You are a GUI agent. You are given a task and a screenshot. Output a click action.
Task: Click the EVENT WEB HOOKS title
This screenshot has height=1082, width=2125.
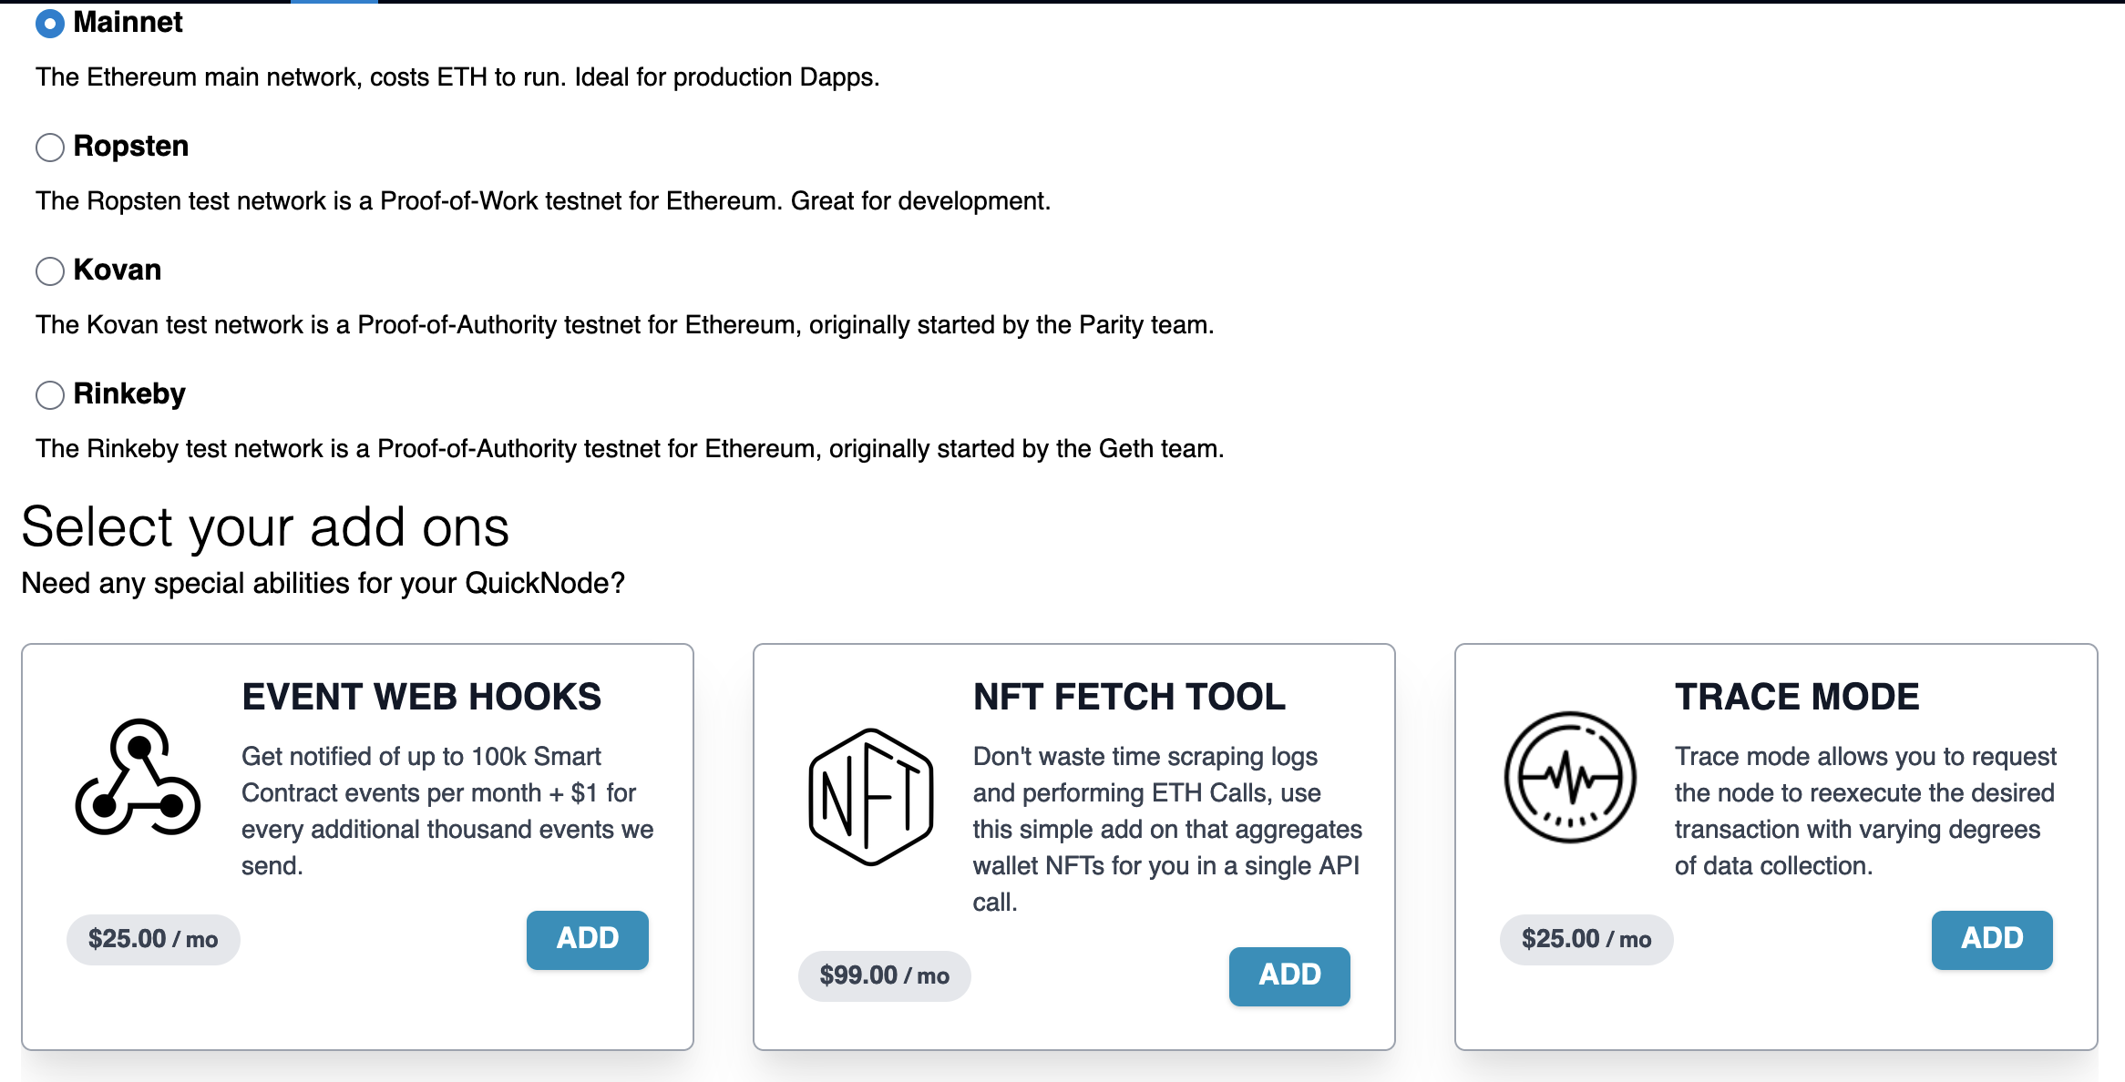pos(421,697)
